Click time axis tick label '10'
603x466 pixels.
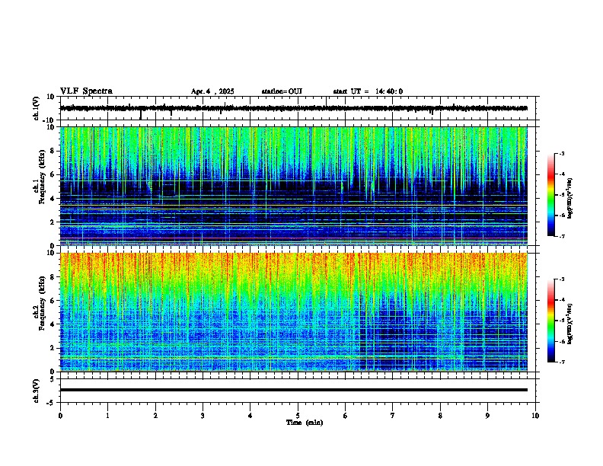click(x=535, y=416)
